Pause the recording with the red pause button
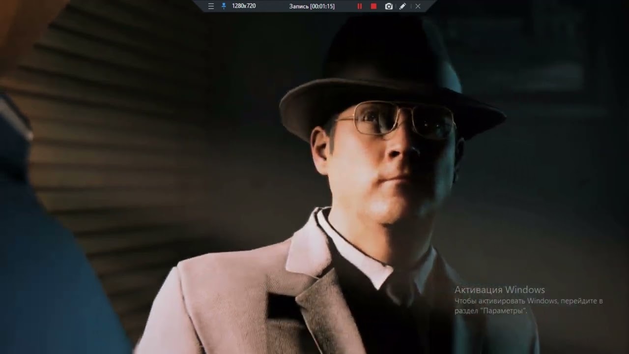 360,6
